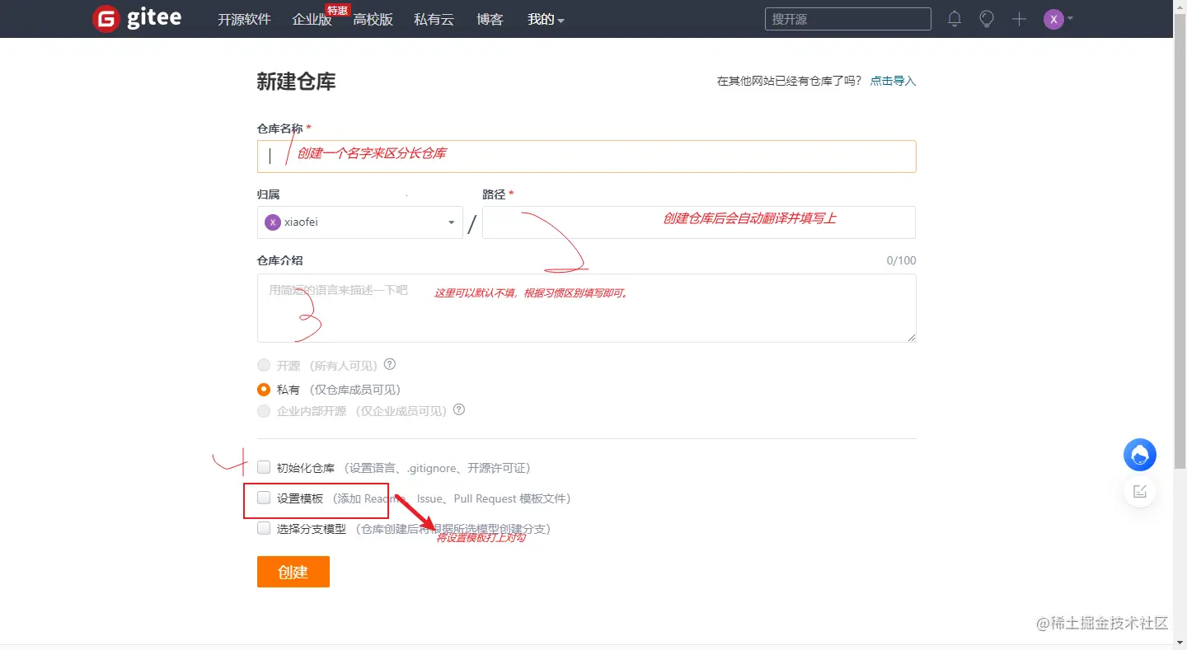Open the blue chat assistant bubble
The width and height of the screenshot is (1187, 650).
[1140, 455]
